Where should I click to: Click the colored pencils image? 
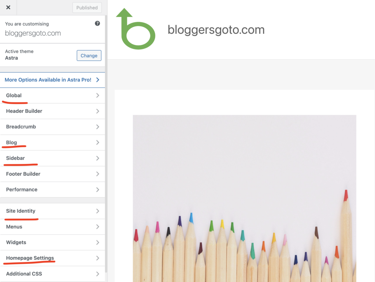pyautogui.click(x=244, y=199)
